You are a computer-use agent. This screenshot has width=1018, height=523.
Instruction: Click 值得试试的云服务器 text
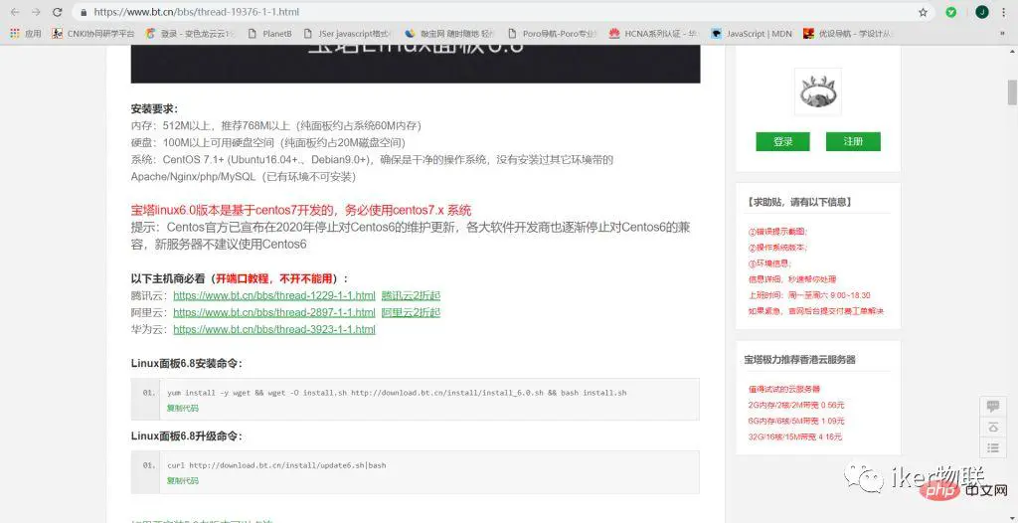tap(784, 389)
